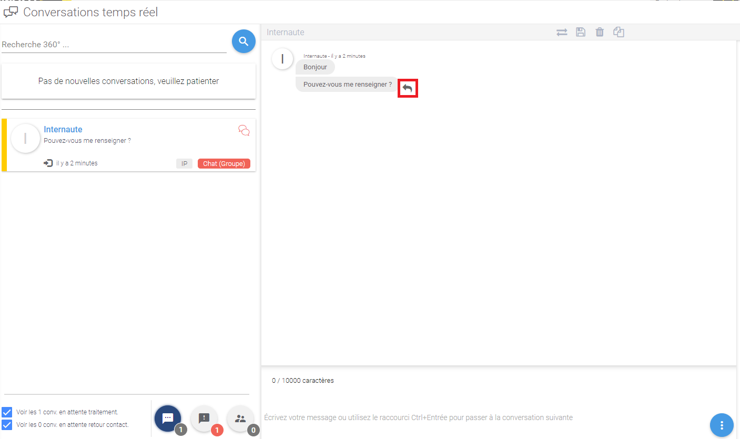The image size is (740, 439).
Task: Click the '0 / 10000 caractères' counter
Action: click(x=303, y=381)
